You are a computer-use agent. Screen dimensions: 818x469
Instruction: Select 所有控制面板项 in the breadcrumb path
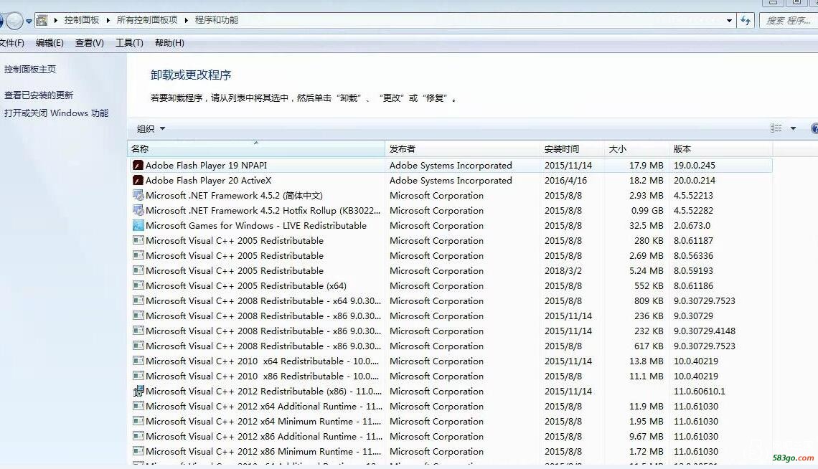tap(146, 20)
